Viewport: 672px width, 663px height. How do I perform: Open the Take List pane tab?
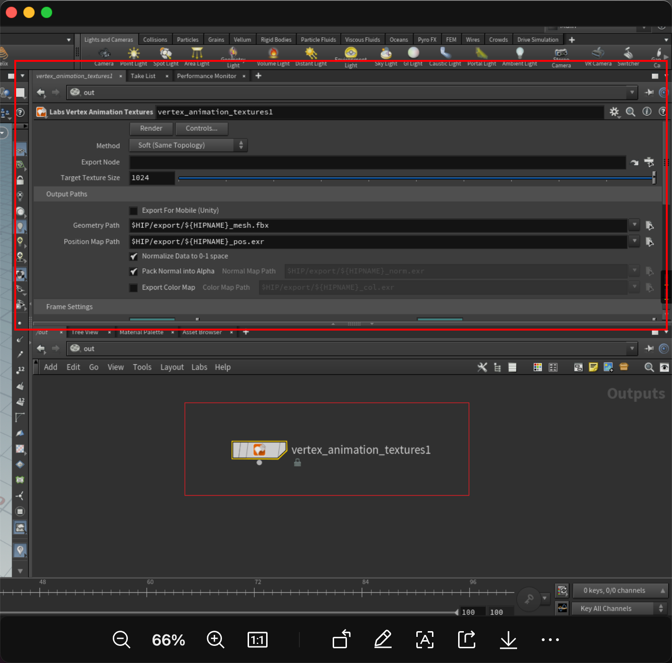143,76
